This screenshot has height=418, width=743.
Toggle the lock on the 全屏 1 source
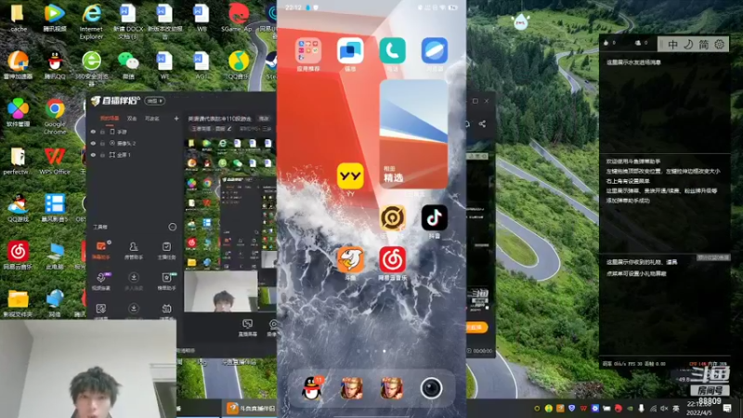[x=102, y=155]
